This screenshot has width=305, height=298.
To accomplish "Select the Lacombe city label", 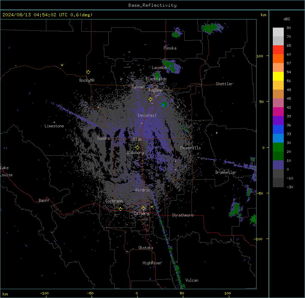I will coord(159,68).
